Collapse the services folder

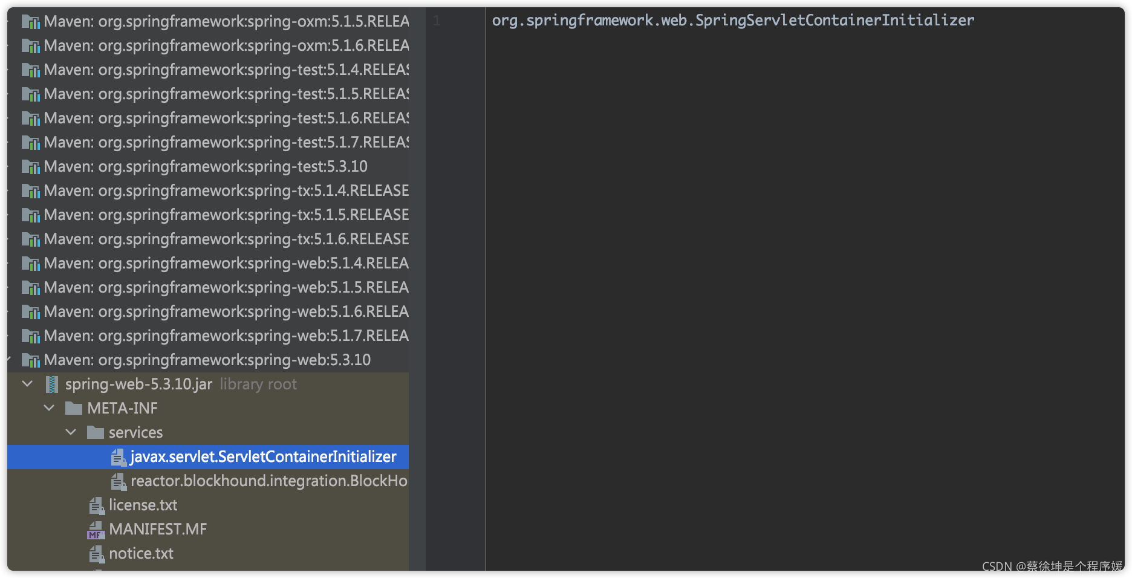click(71, 432)
